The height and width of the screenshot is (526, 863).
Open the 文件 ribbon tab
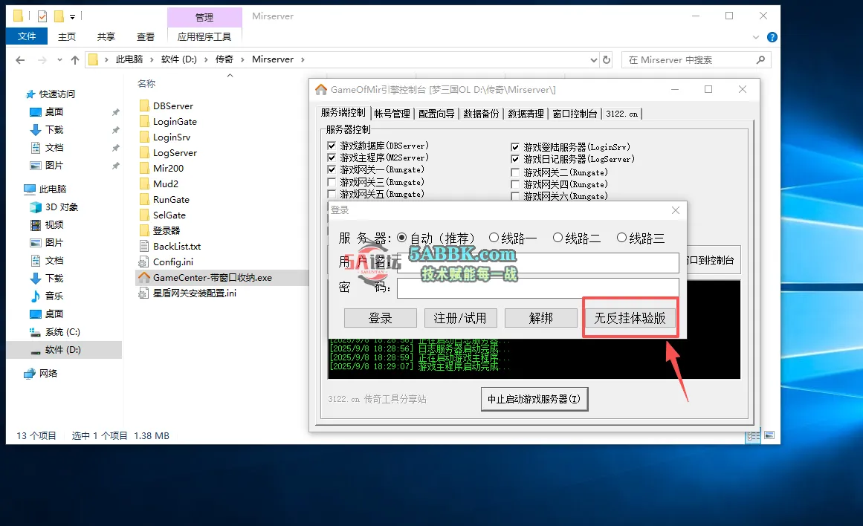click(x=27, y=36)
